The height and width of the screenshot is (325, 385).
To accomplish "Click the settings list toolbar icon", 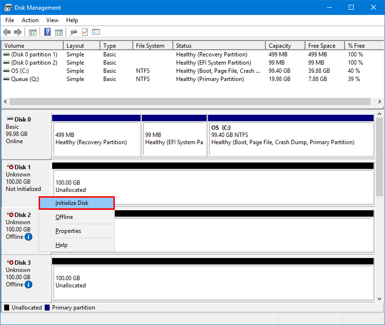I will tap(96, 32).
